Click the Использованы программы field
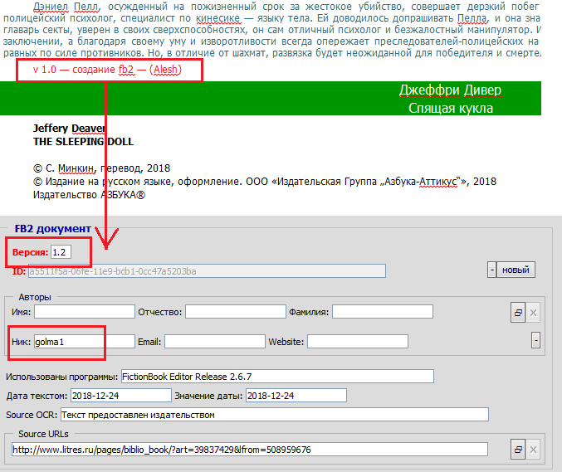 click(x=277, y=377)
